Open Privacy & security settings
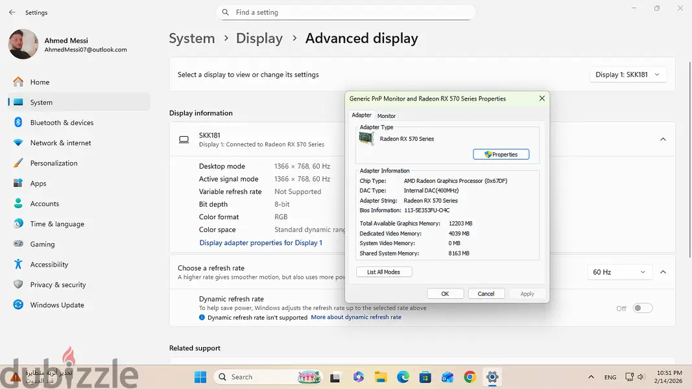The image size is (692, 389). tap(79, 285)
